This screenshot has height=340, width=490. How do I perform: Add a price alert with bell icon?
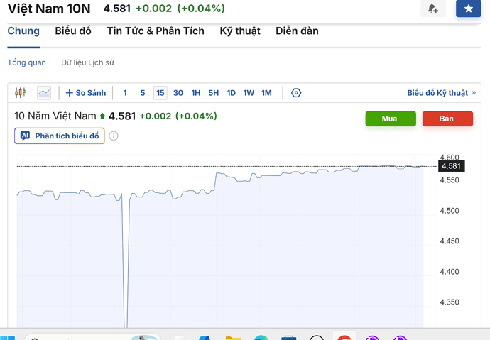432,9
